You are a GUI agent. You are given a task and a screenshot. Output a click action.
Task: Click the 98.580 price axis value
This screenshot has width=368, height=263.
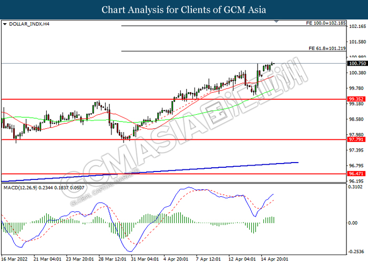point(356,119)
